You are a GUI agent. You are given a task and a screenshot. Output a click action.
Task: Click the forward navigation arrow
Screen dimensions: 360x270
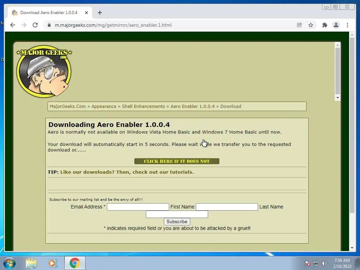(24, 25)
